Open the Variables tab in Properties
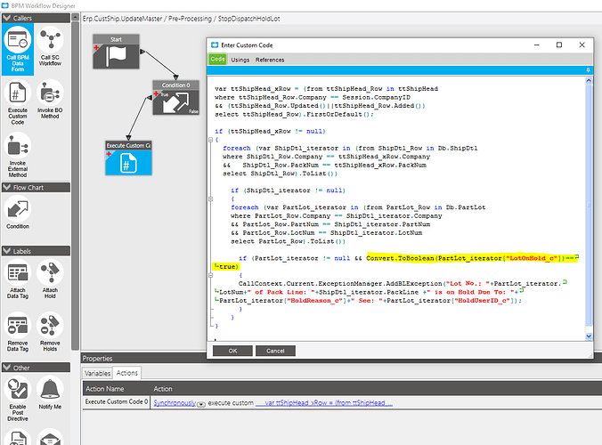The width and height of the screenshot is (602, 445). point(97,373)
